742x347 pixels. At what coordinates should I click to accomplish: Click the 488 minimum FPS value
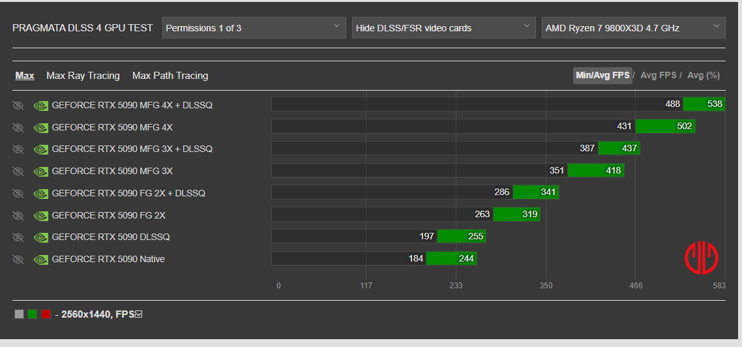[x=672, y=104]
